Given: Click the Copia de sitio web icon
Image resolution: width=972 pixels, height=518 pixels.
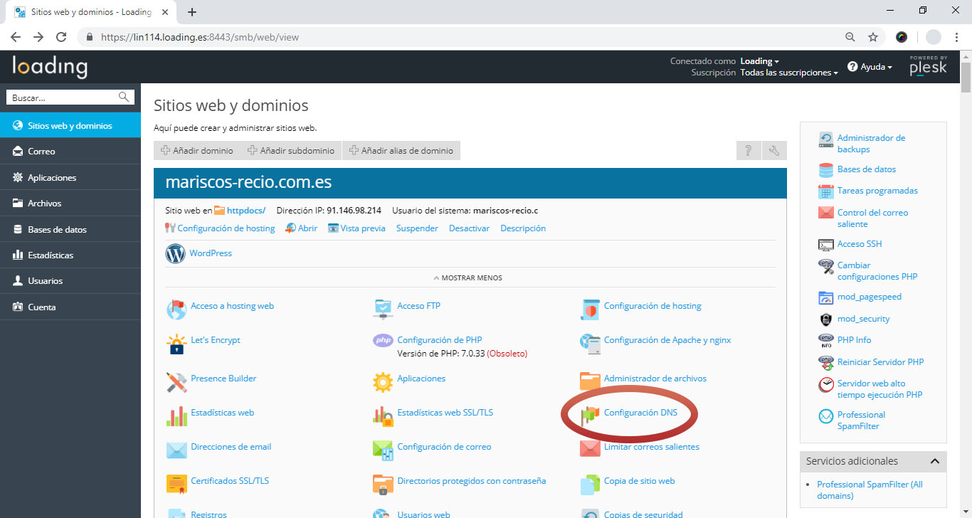Looking at the screenshot, I should (x=590, y=485).
